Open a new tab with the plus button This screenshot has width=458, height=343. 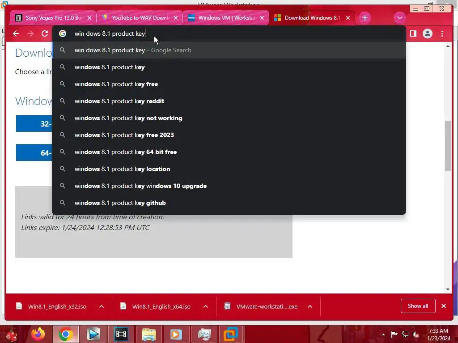point(365,18)
